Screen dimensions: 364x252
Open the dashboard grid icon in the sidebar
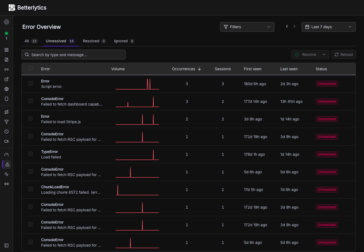click(x=7, y=50)
